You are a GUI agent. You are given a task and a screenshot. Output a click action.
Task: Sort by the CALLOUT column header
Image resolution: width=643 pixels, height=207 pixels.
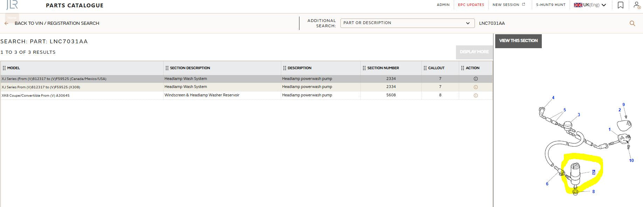[x=436, y=68]
